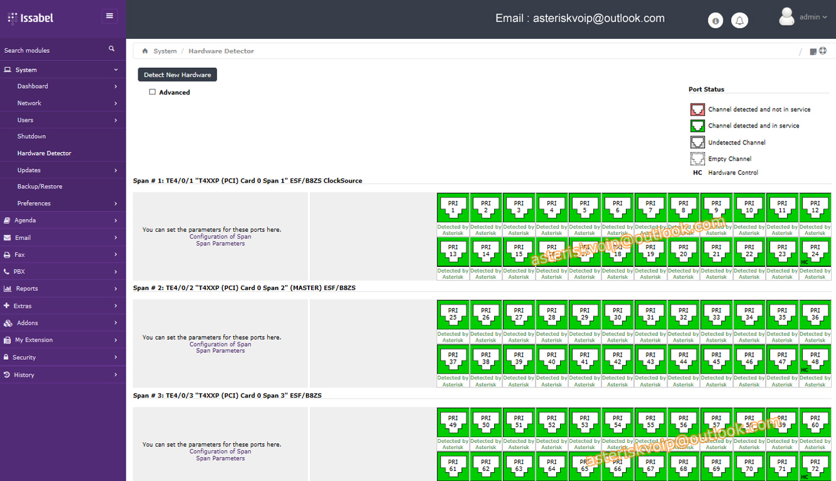Open Span Parameters link for Span 1
Viewport: 836px width, 481px height.
coord(220,244)
